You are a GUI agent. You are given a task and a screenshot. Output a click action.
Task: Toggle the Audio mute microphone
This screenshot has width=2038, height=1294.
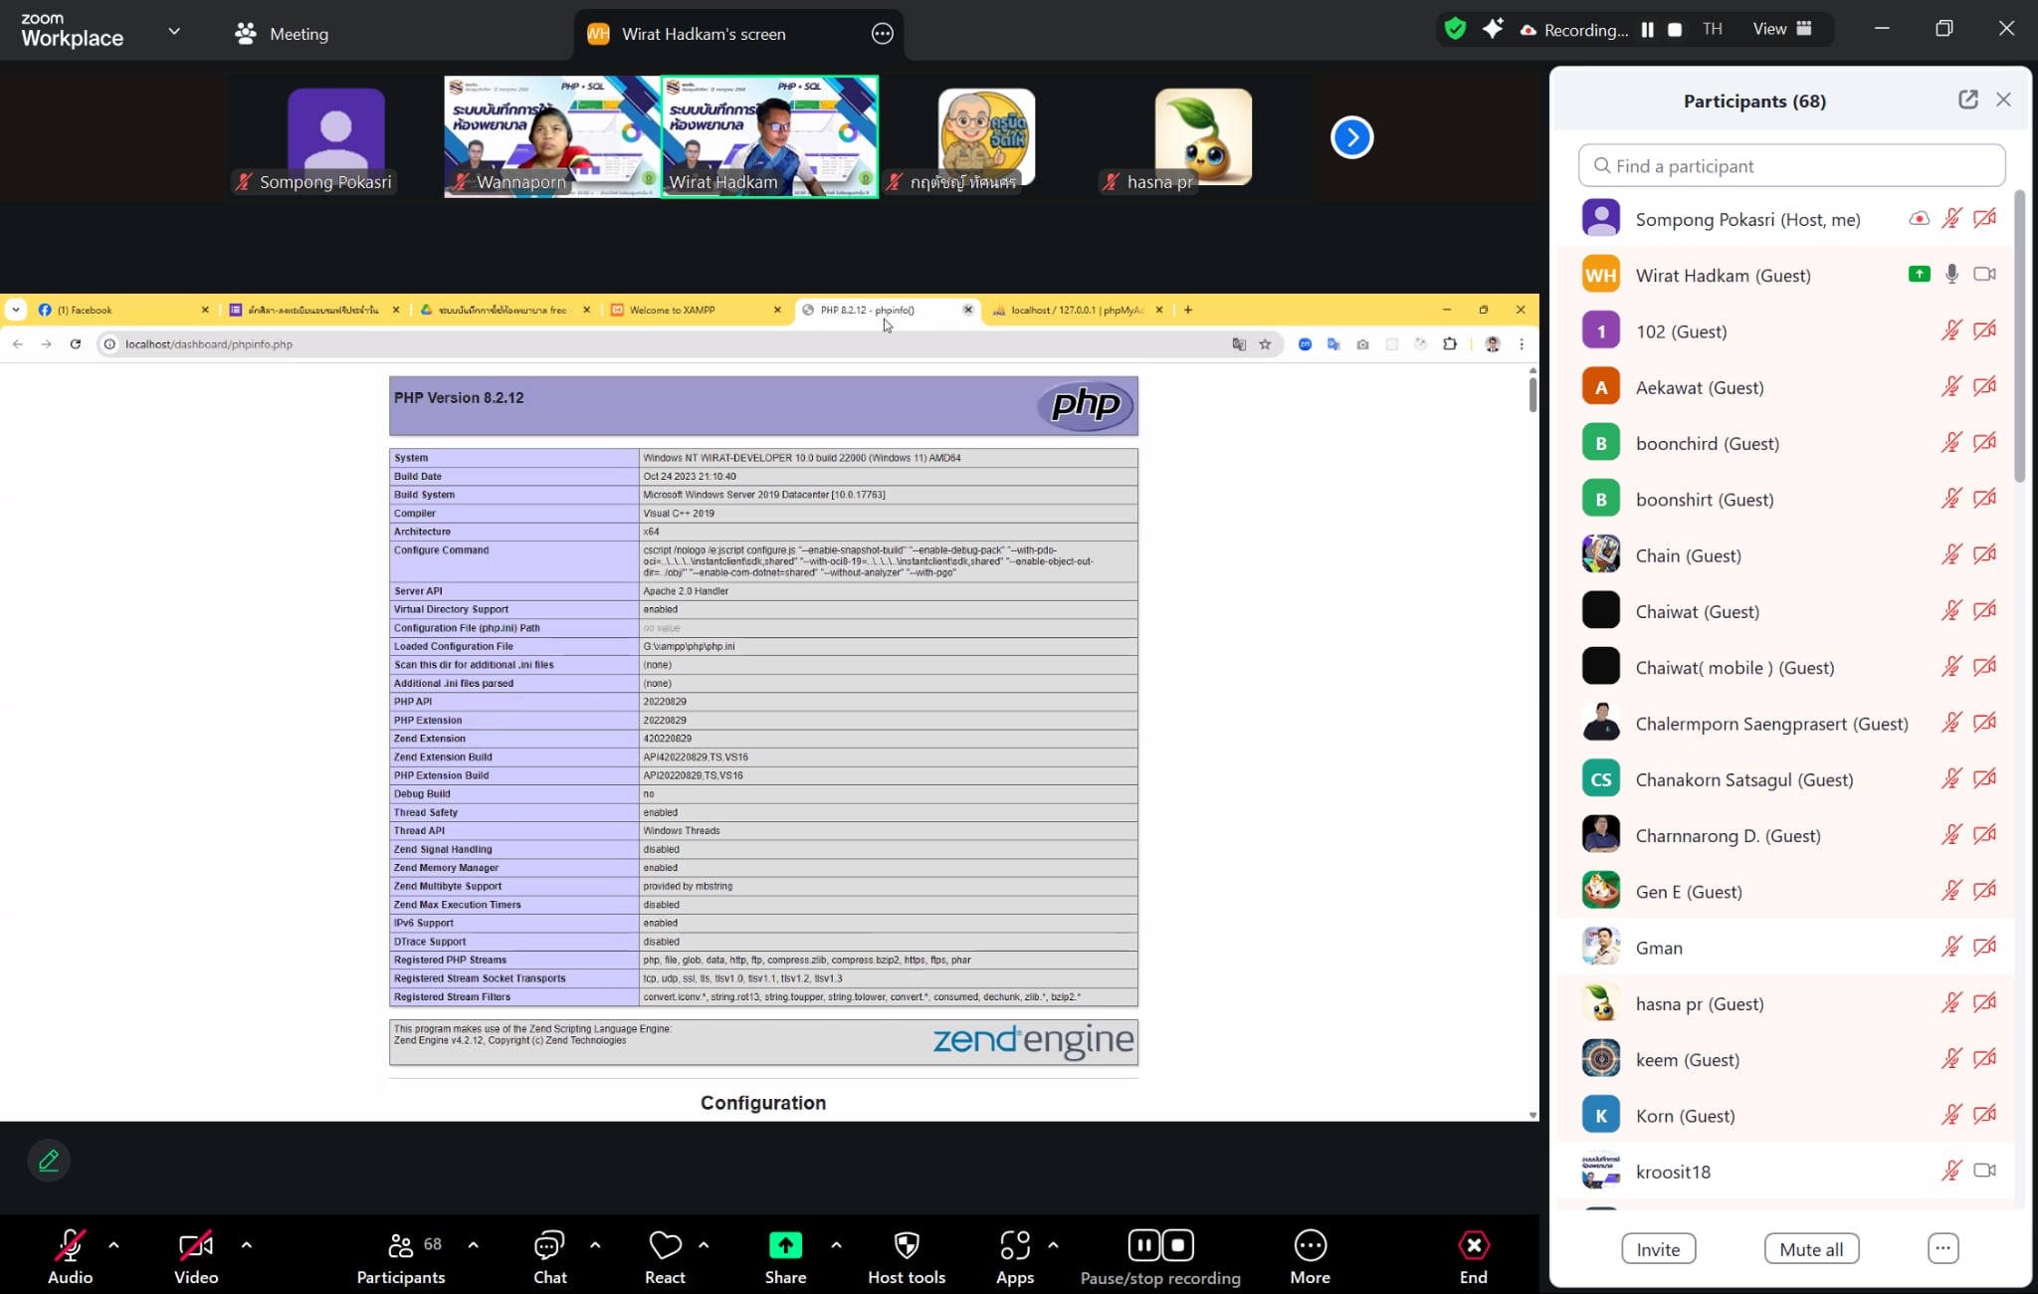[x=70, y=1245]
